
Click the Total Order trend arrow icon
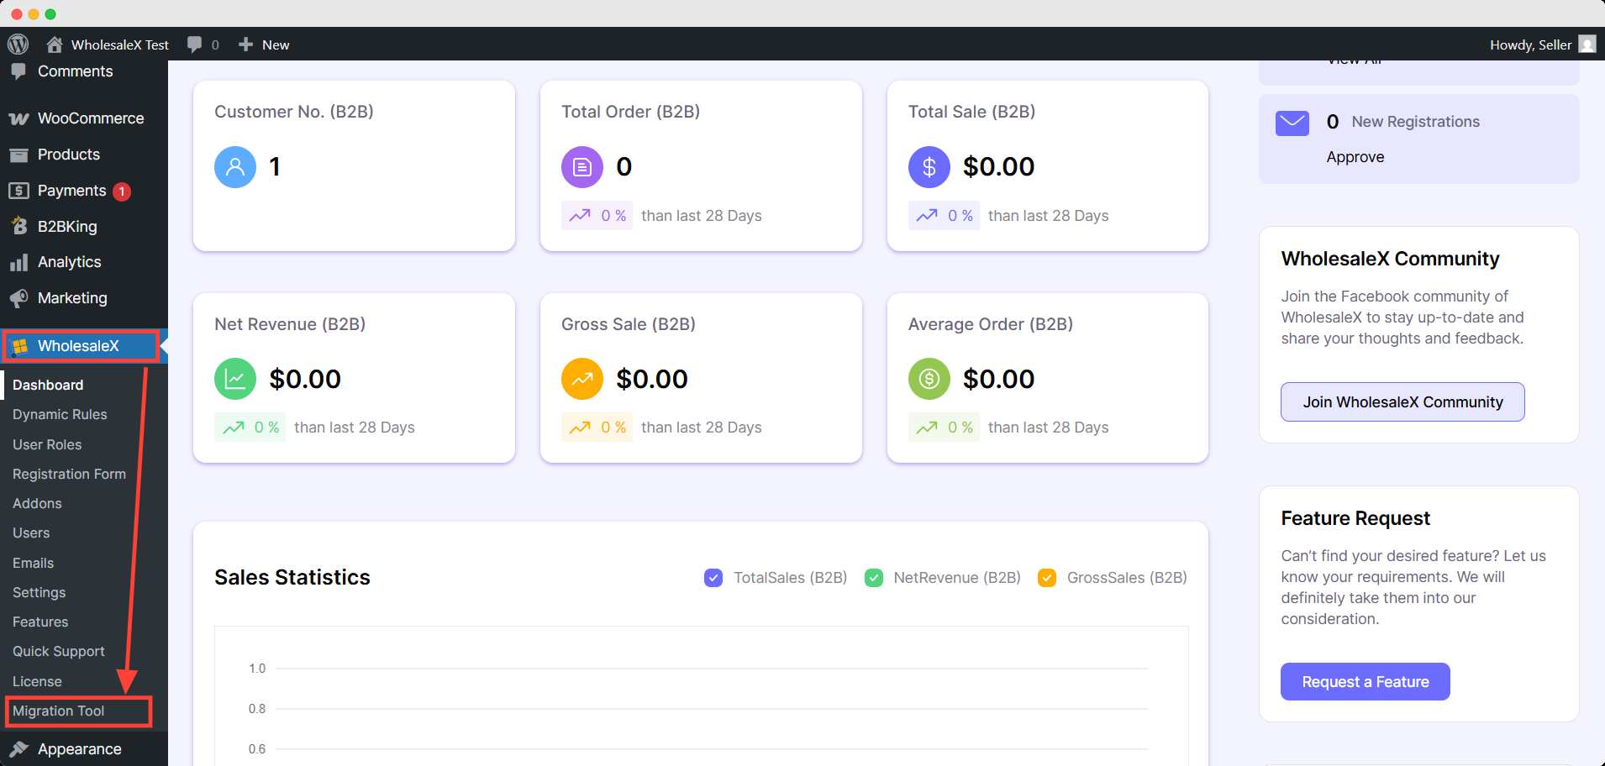580,216
